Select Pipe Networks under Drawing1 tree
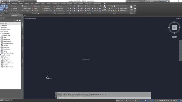Image resolution: width=182 pixels, height=102 pixels. pyautogui.click(x=7, y=41)
